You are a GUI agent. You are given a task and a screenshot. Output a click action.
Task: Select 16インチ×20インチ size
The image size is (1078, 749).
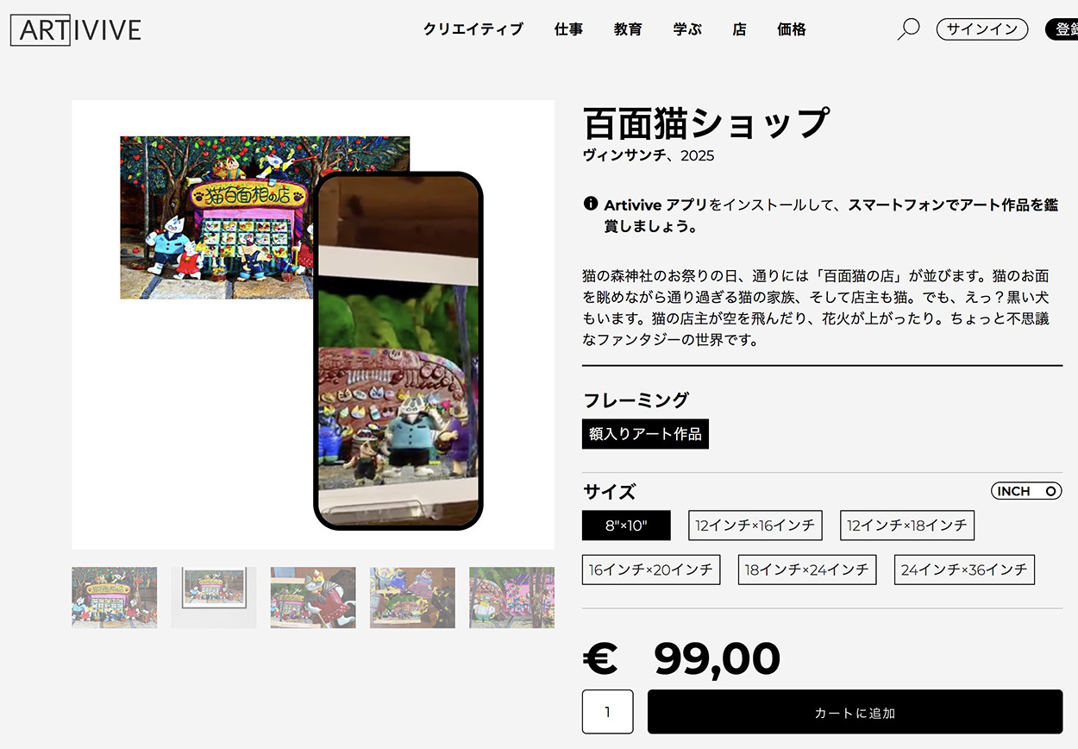coord(651,570)
